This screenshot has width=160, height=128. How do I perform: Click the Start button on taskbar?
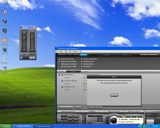pos(6,126)
